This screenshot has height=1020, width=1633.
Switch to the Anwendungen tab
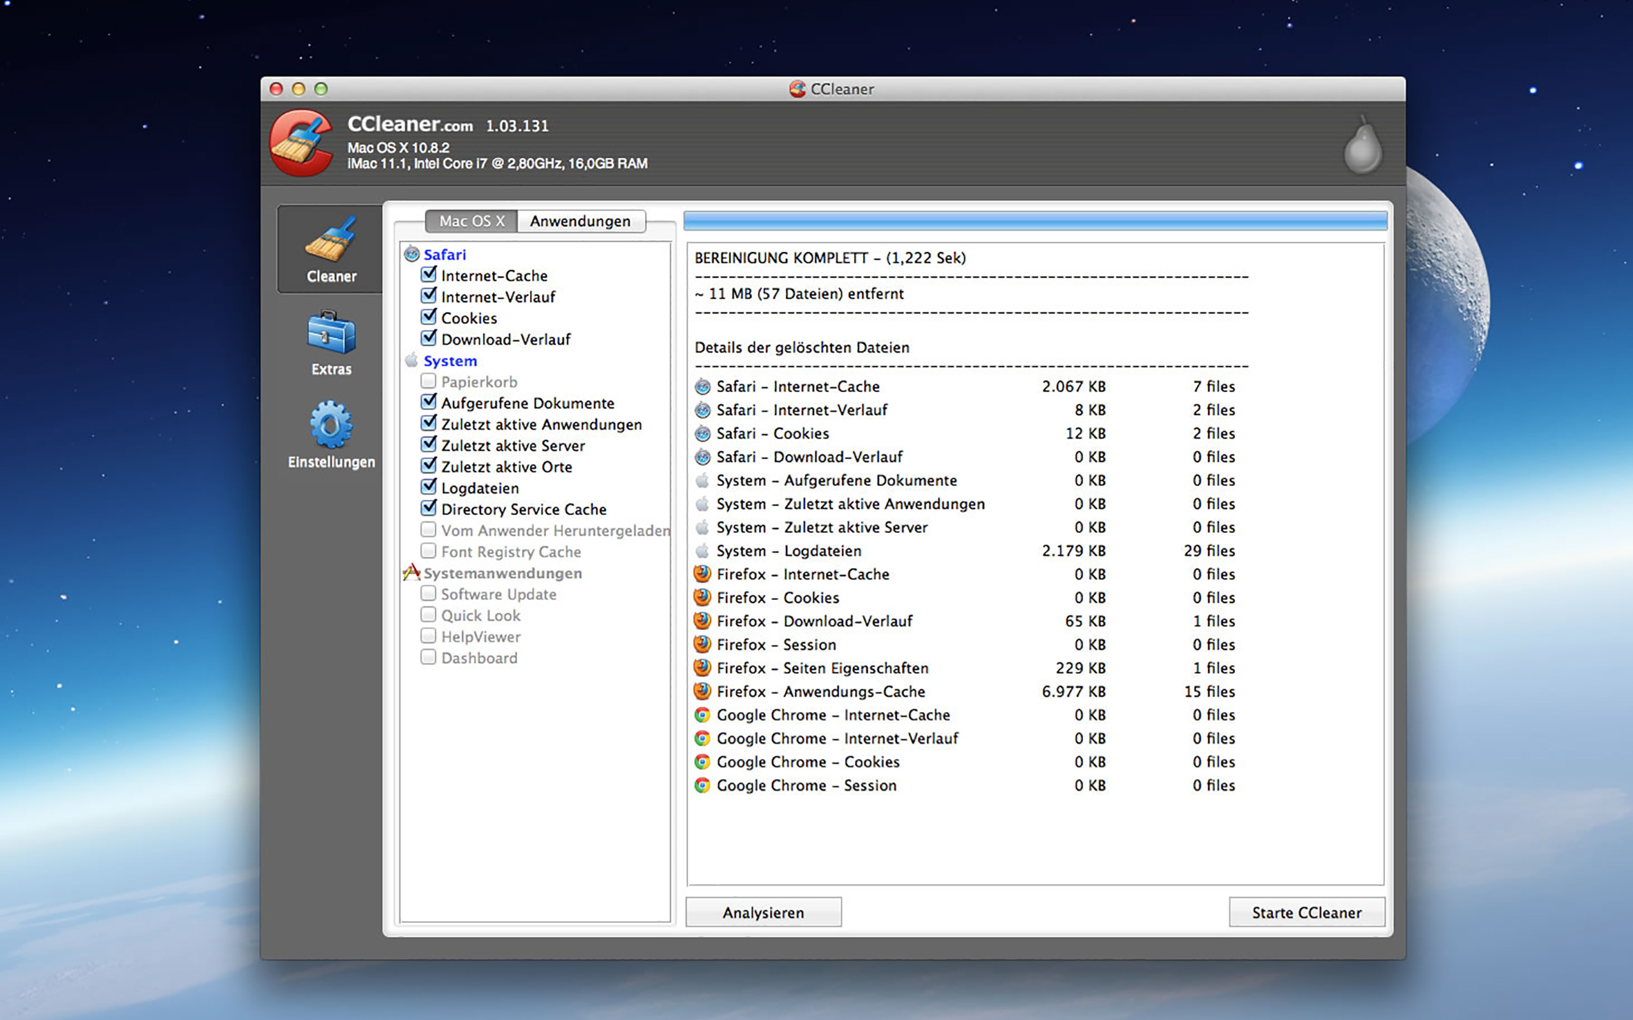[581, 221]
